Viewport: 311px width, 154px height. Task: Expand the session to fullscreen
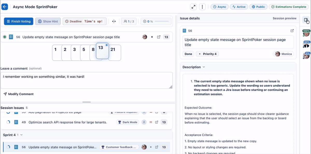tap(193, 7)
